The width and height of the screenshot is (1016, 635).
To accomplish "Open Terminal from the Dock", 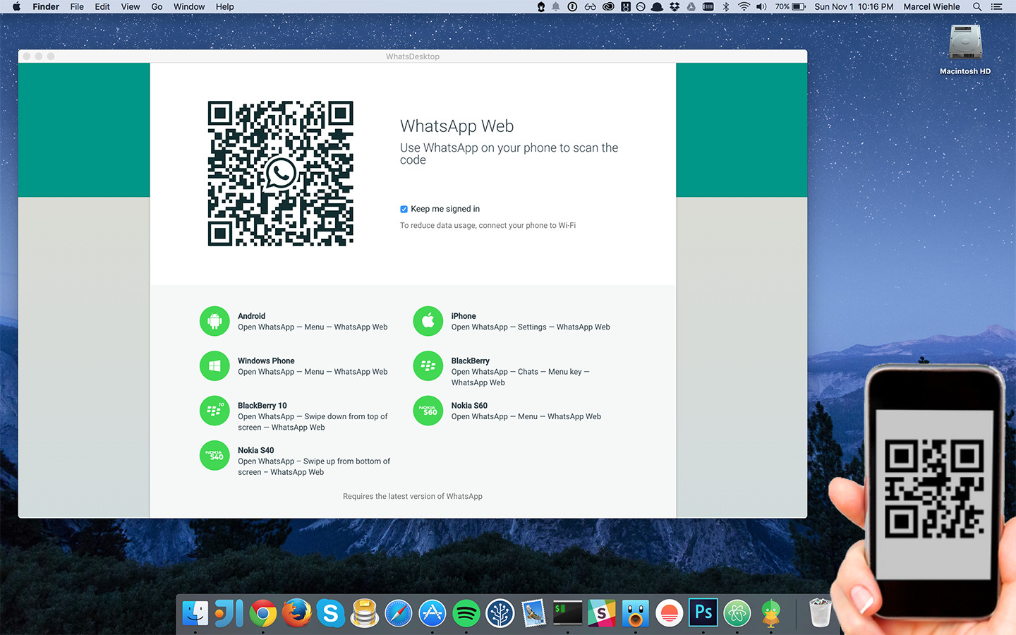I will click(568, 613).
